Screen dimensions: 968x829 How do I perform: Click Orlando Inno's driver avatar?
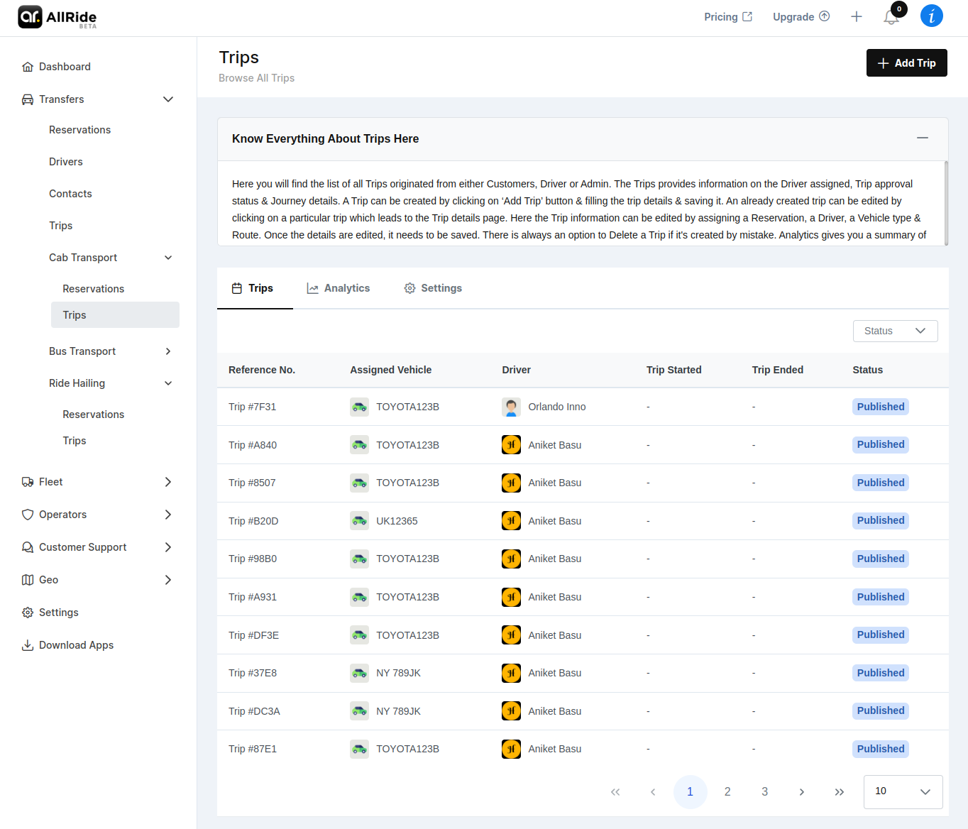511,407
